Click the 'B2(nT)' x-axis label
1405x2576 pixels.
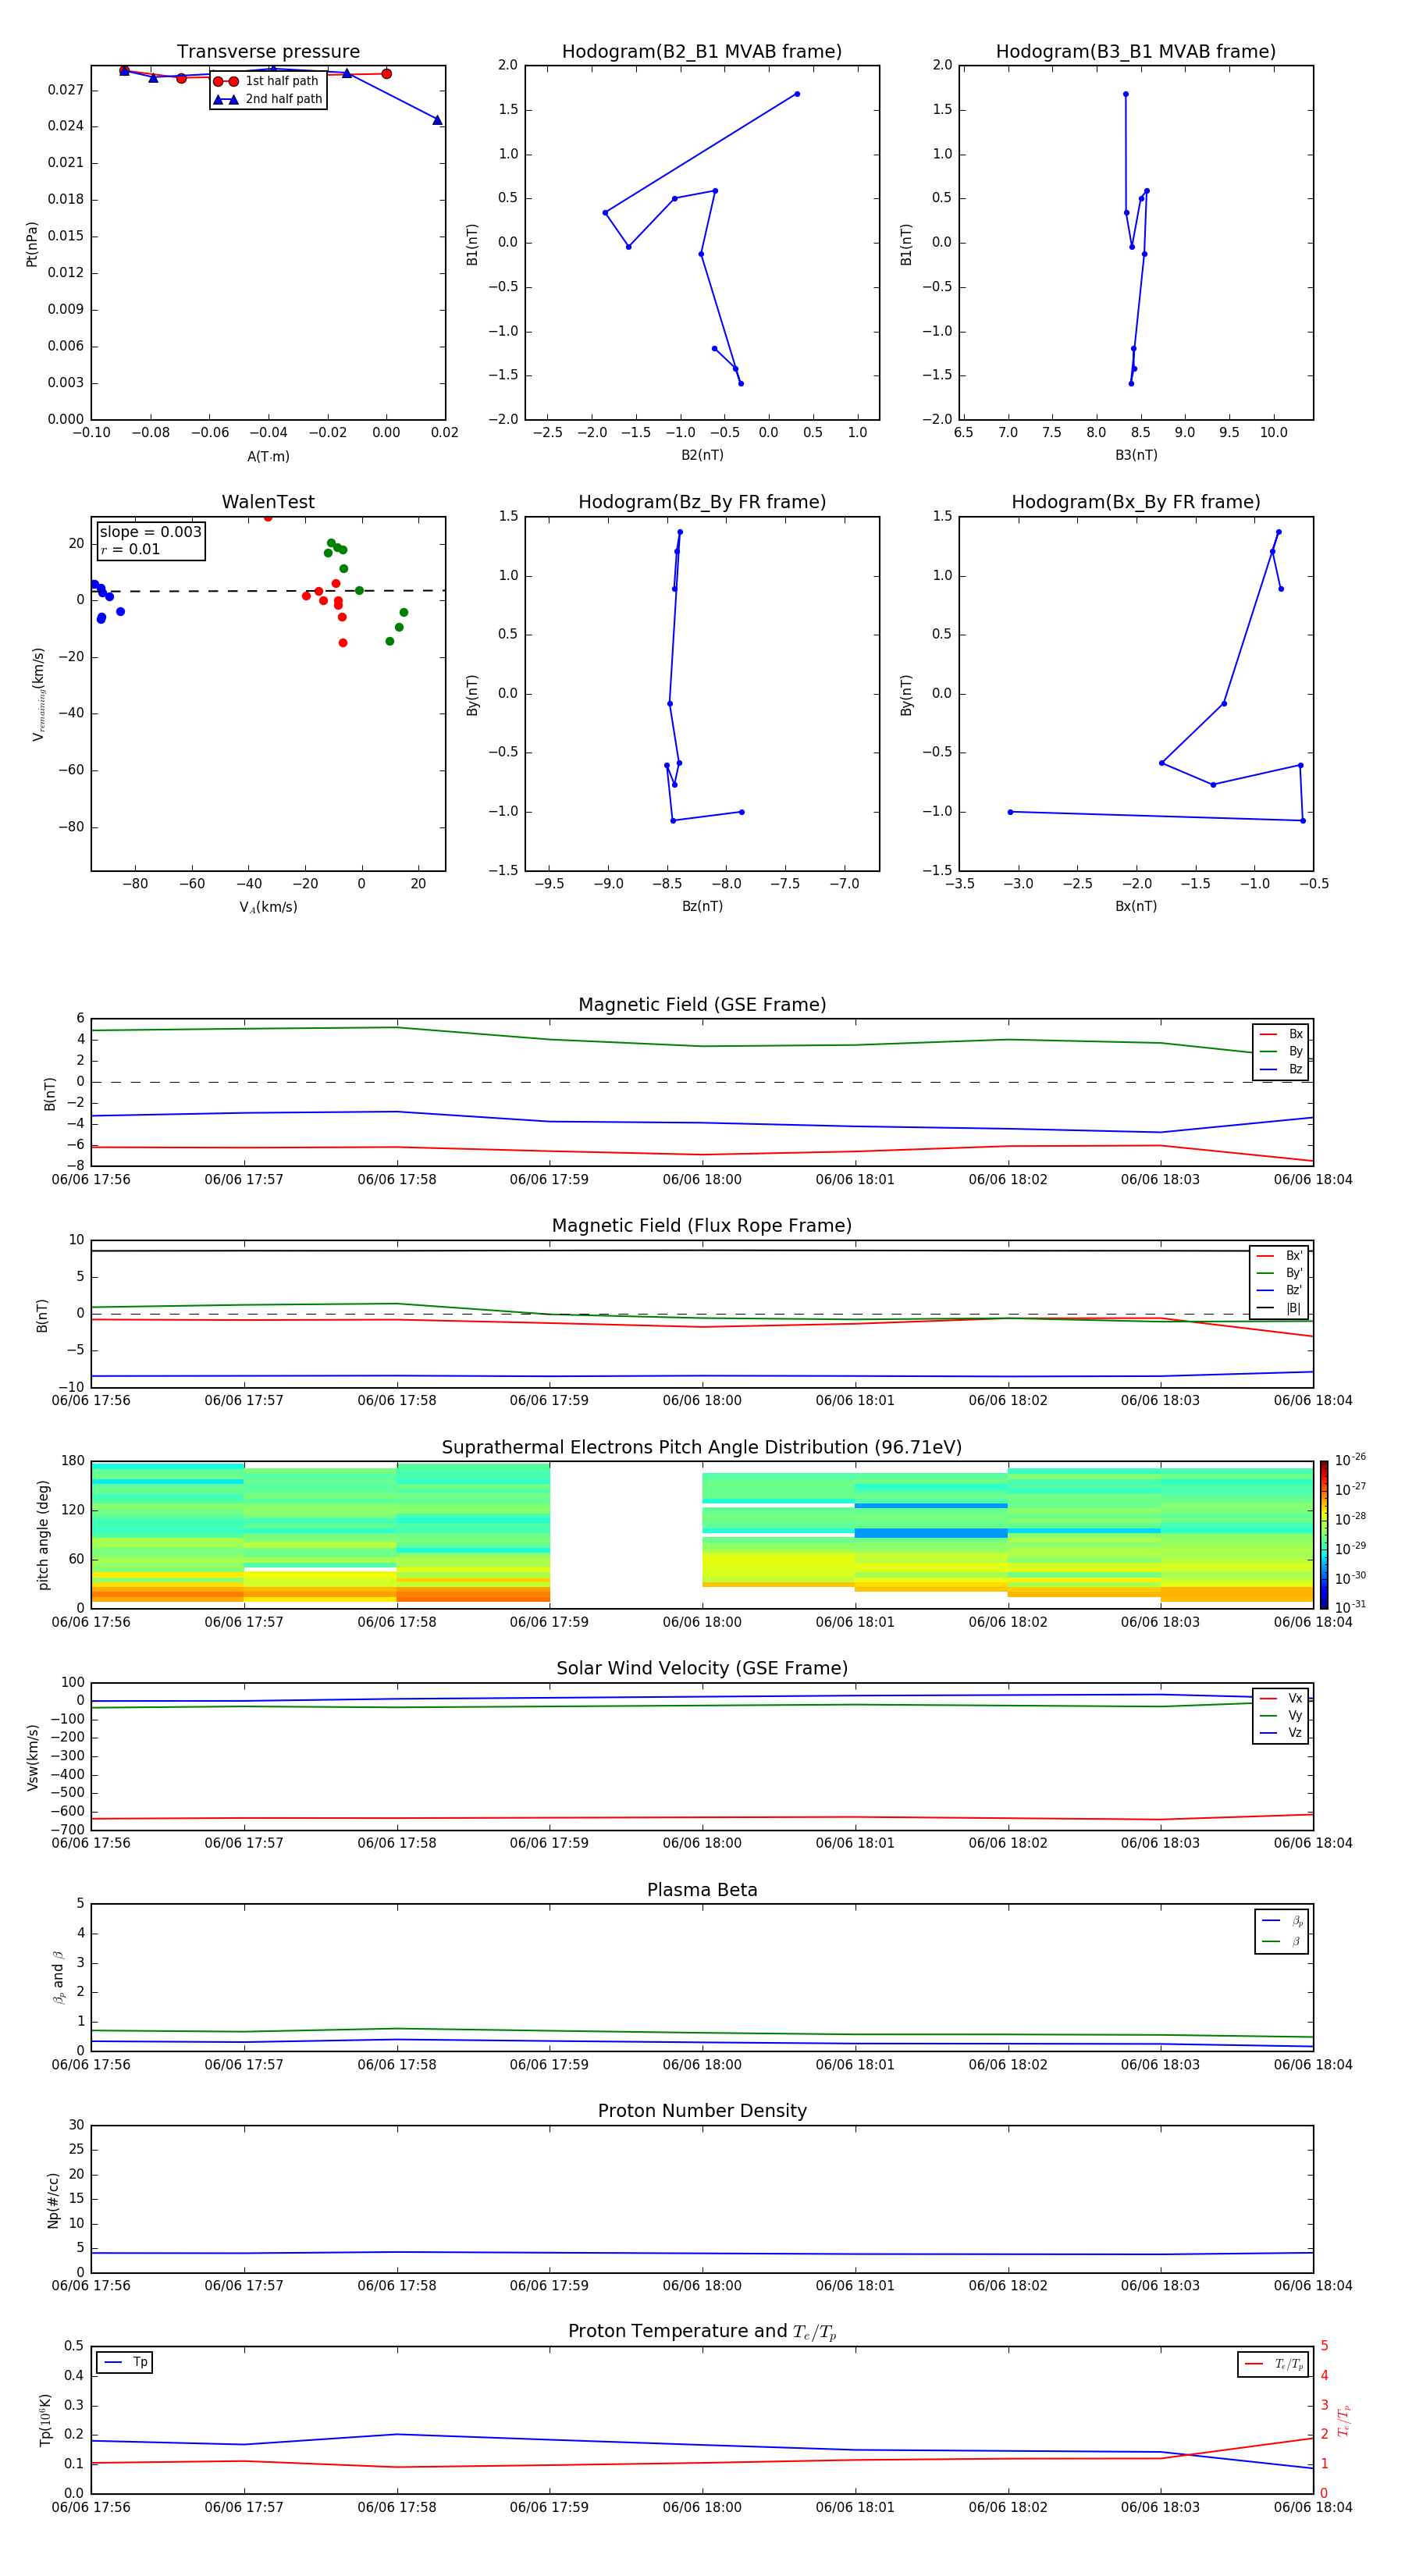pos(702,455)
